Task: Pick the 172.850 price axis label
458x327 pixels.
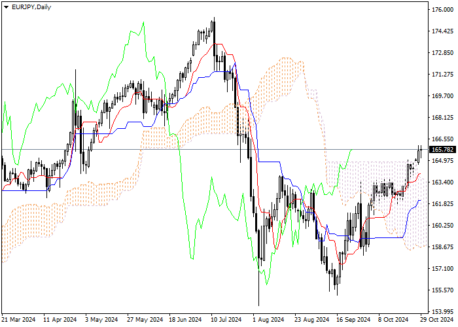Action: click(442, 53)
